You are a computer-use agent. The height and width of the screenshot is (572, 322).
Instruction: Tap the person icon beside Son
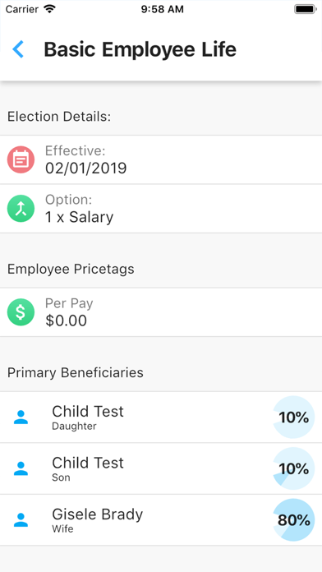pyautogui.click(x=21, y=468)
